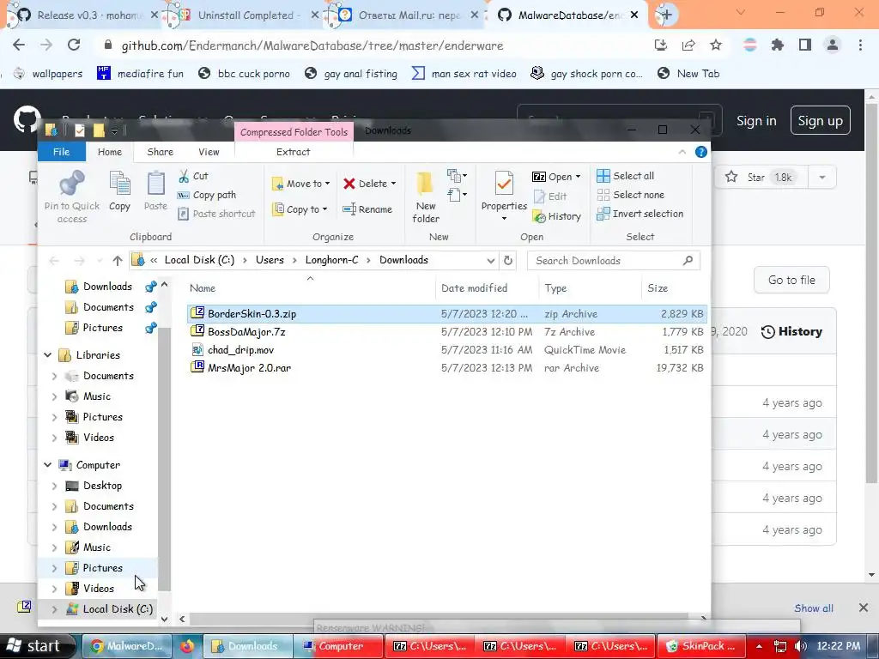Open with 7z Open button
This screenshot has width=879, height=659.
coord(552,177)
